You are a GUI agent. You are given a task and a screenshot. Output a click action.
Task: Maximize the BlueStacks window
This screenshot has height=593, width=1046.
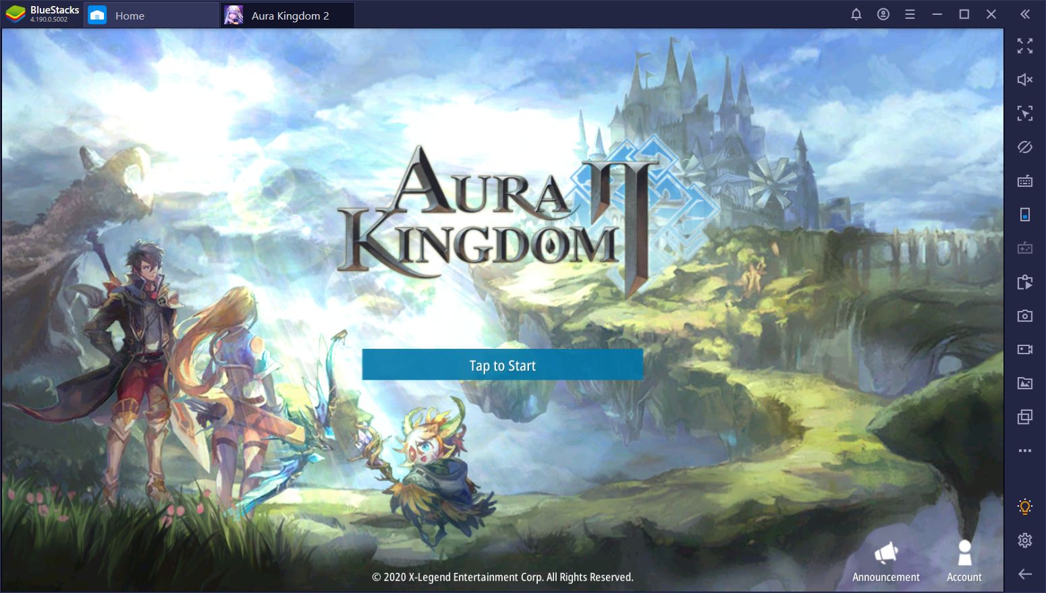pyautogui.click(x=964, y=14)
